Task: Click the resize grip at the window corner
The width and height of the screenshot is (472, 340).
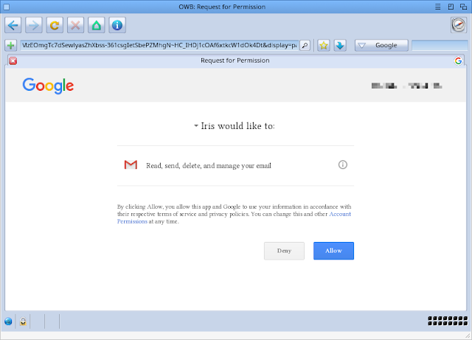Action: coord(468,336)
